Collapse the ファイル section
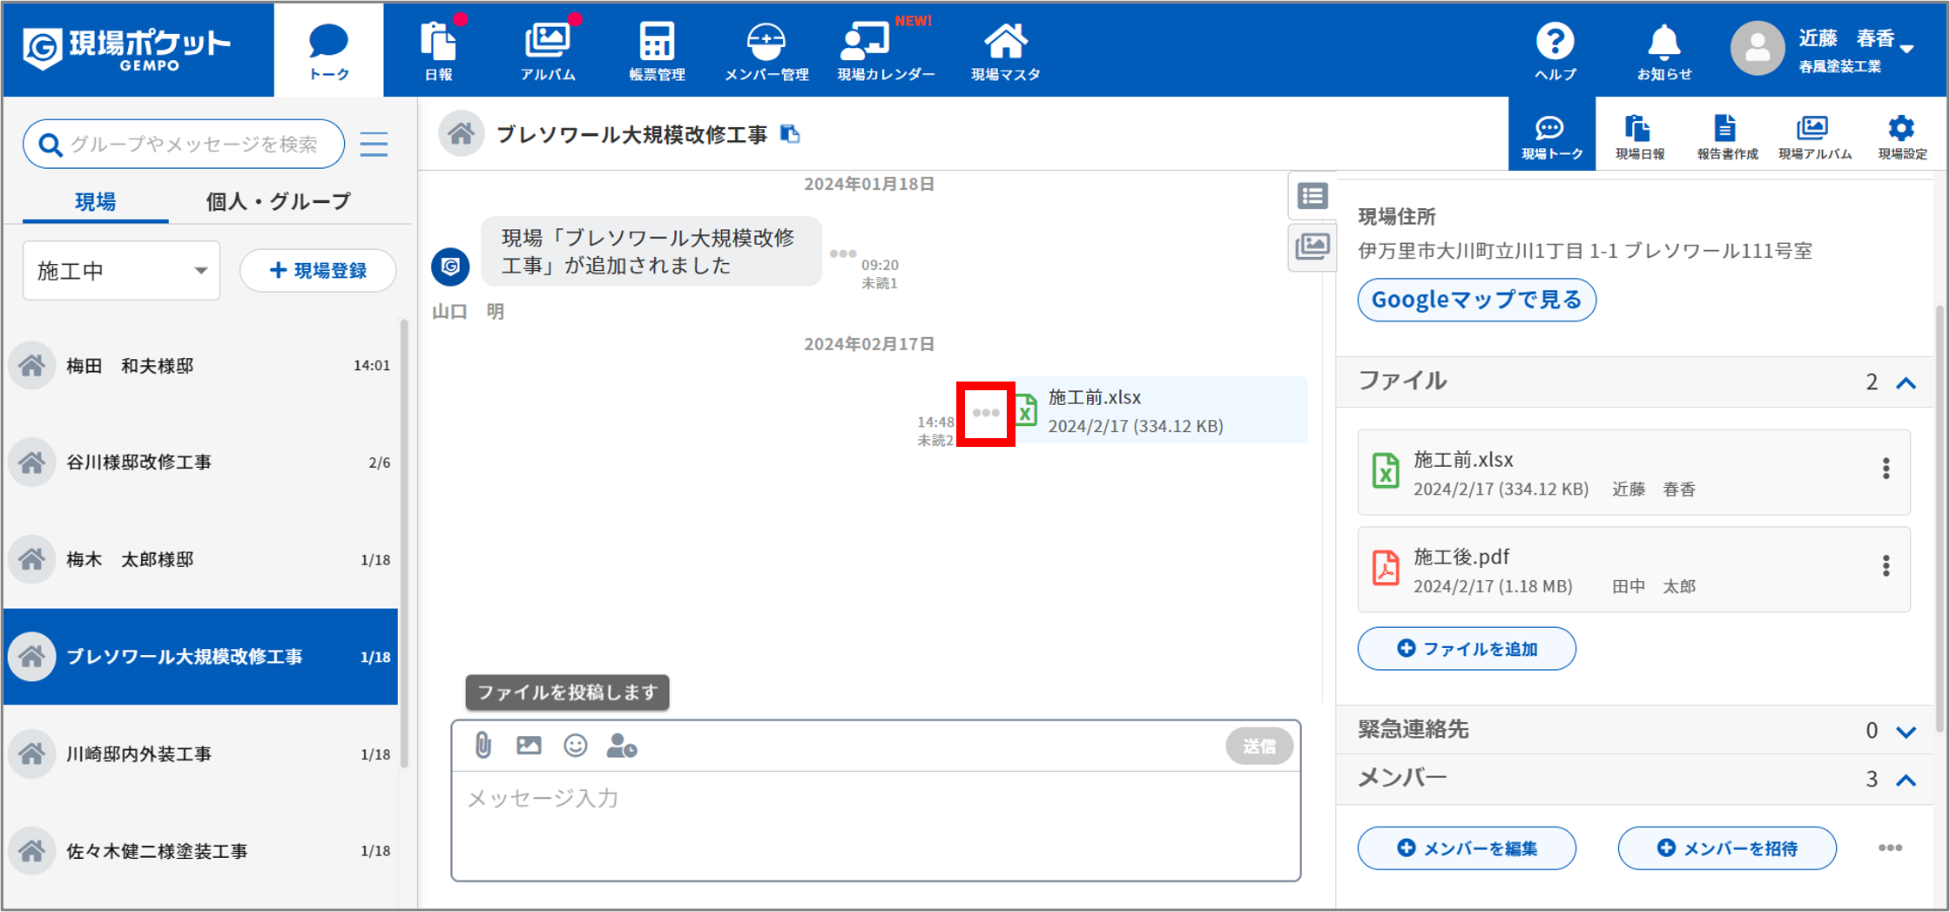This screenshot has width=1950, height=912. [x=1906, y=382]
